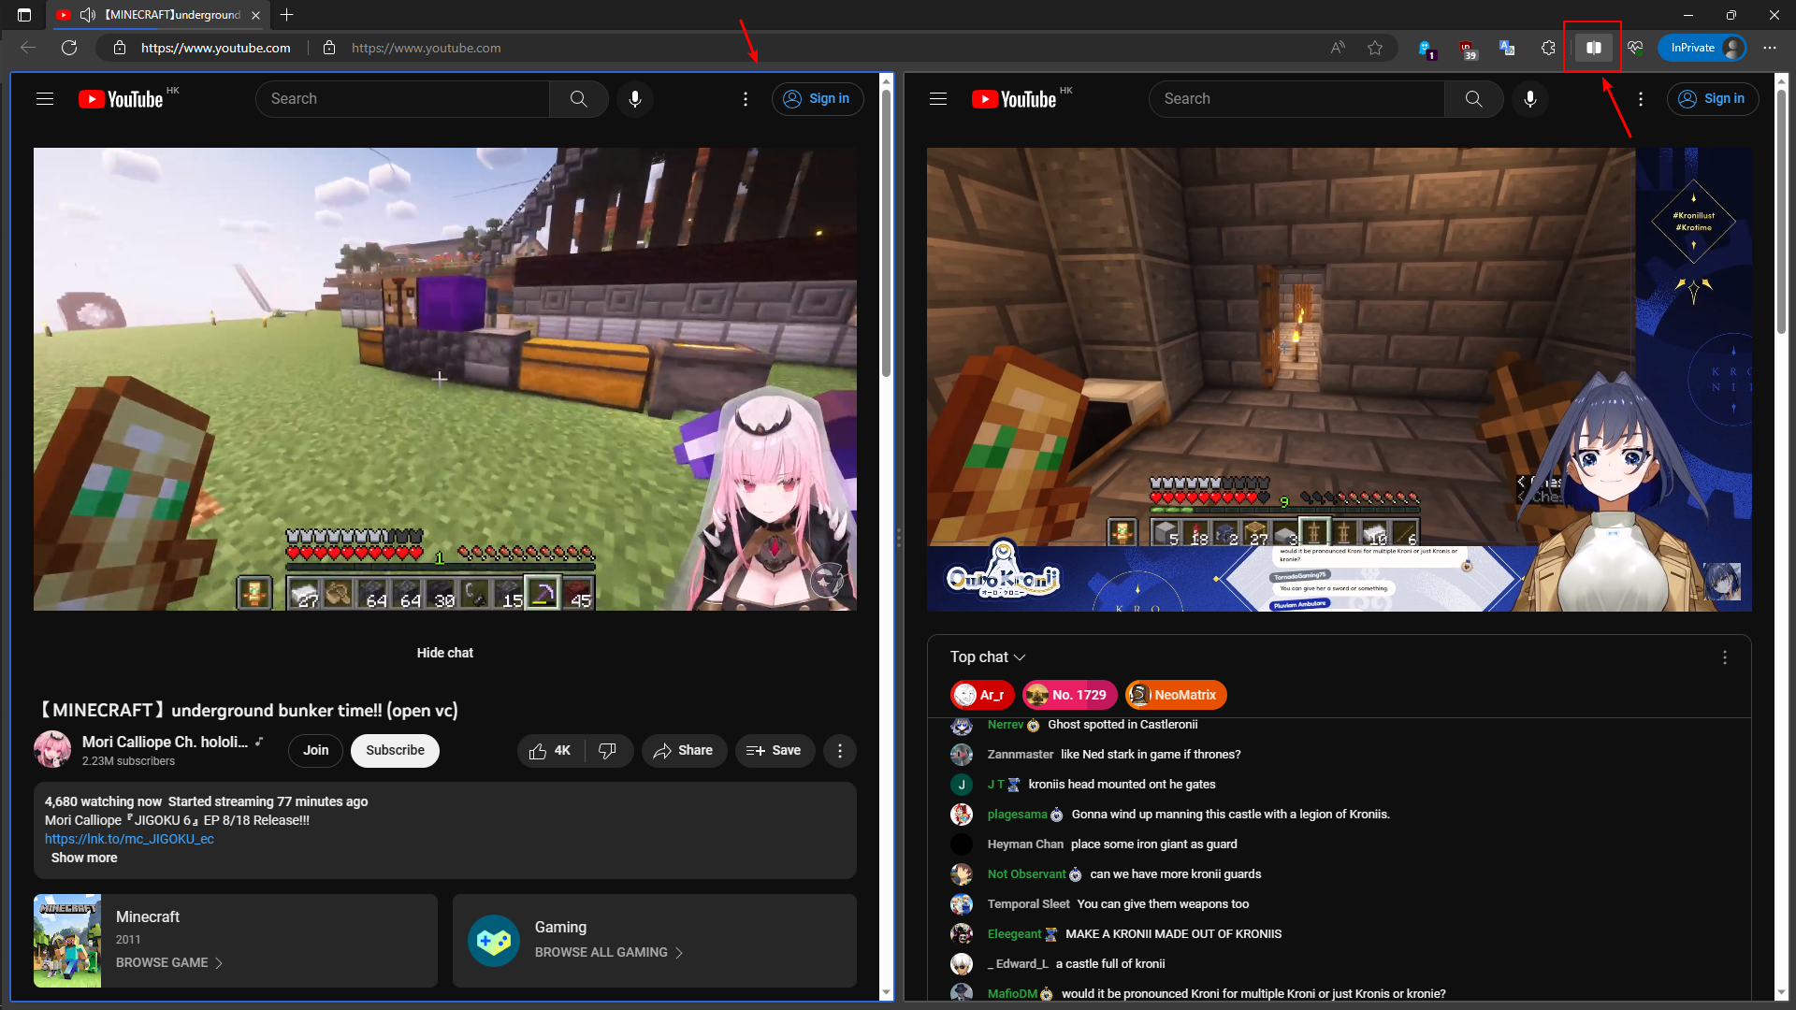Add this page to favorites
This screenshot has height=1010, width=1796.
pos(1375,48)
